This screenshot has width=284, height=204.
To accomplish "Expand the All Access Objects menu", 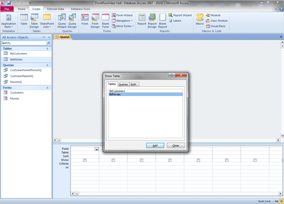I will pos(44,37).
